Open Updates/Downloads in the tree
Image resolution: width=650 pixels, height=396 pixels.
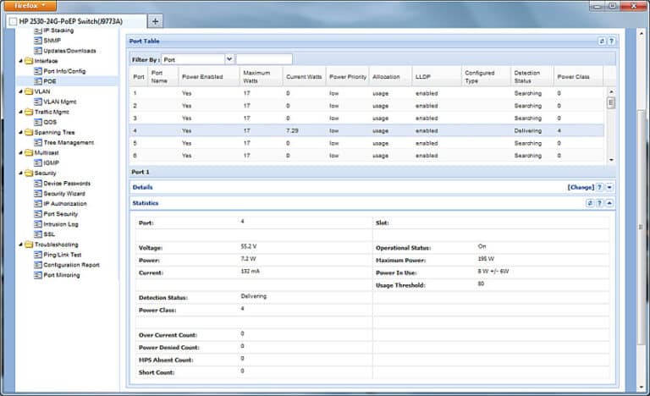click(69, 51)
